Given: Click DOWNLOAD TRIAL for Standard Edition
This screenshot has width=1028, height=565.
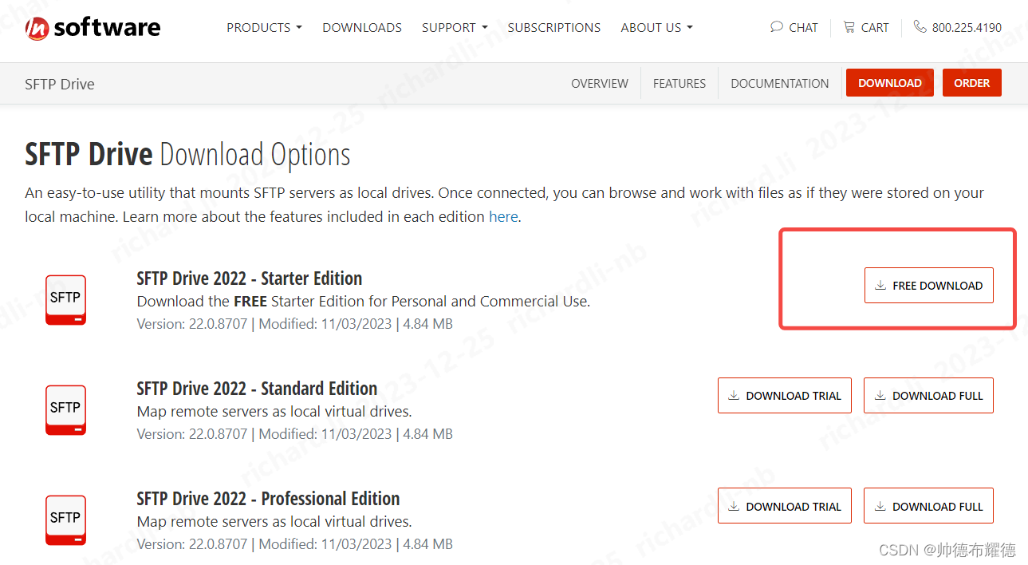Looking at the screenshot, I should [784, 395].
